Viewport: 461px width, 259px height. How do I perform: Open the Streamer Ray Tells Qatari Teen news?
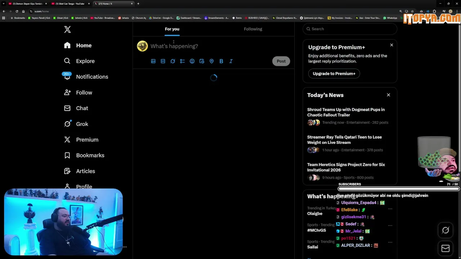pyautogui.click(x=350, y=143)
